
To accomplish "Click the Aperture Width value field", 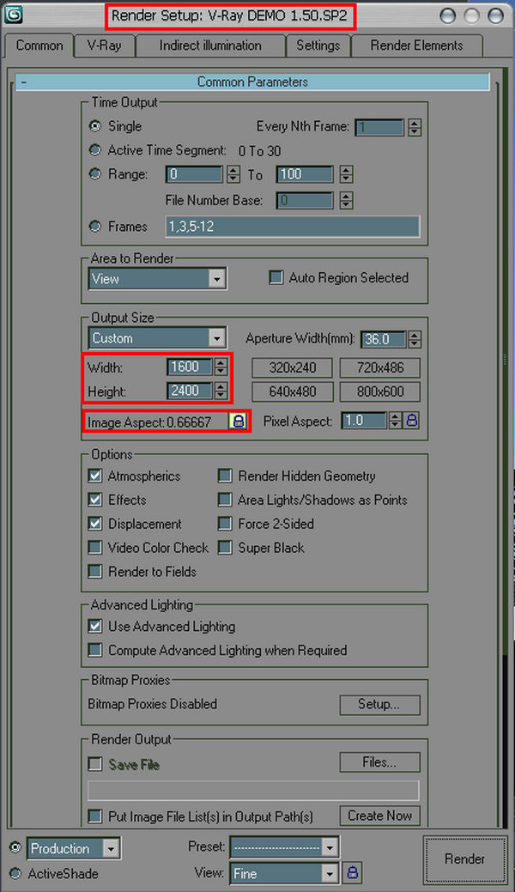I will click(x=385, y=340).
